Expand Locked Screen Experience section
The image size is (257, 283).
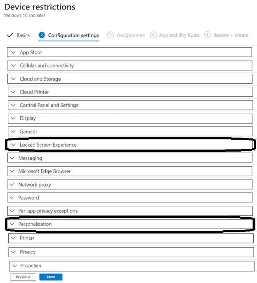point(130,145)
